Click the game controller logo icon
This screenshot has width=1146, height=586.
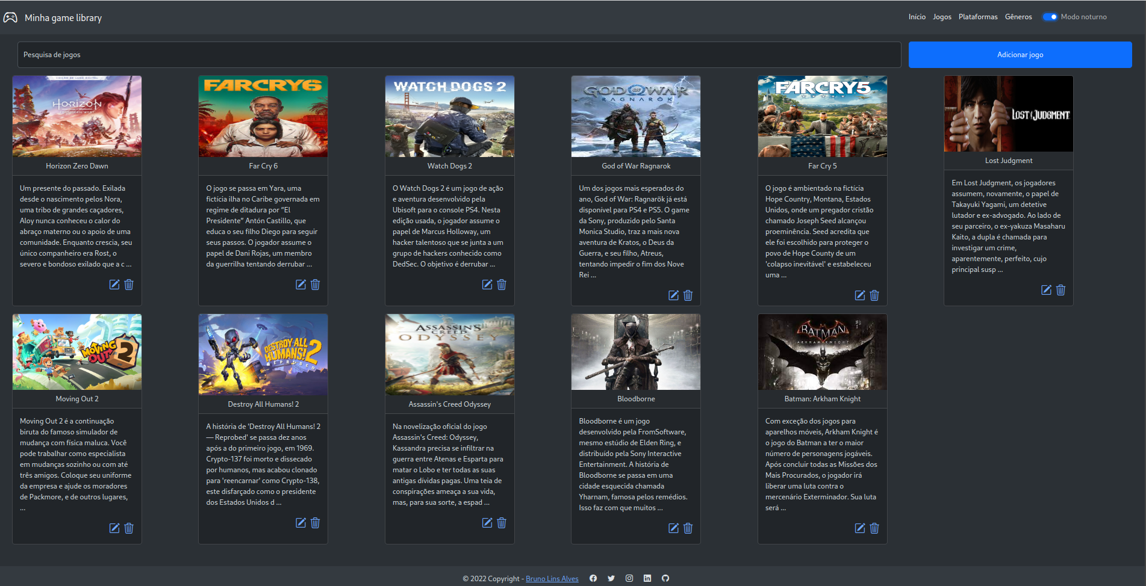[x=10, y=17]
